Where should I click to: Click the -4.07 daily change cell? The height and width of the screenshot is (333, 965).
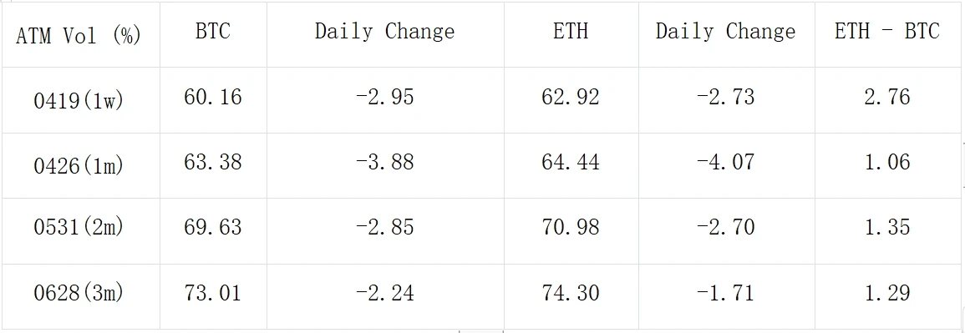[726, 165]
